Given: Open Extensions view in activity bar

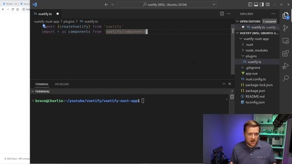Looking at the screenshot, I should click(286, 53).
